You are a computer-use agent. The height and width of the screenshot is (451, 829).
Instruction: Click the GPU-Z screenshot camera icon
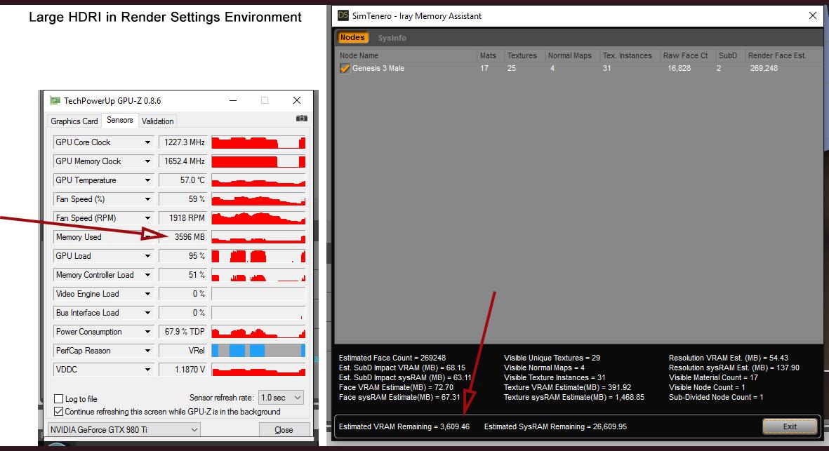point(301,119)
